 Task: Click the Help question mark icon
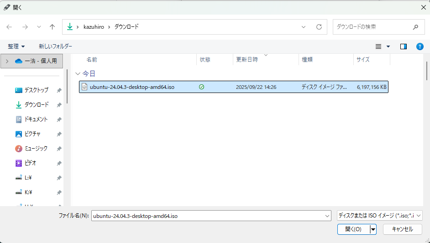pos(420,47)
